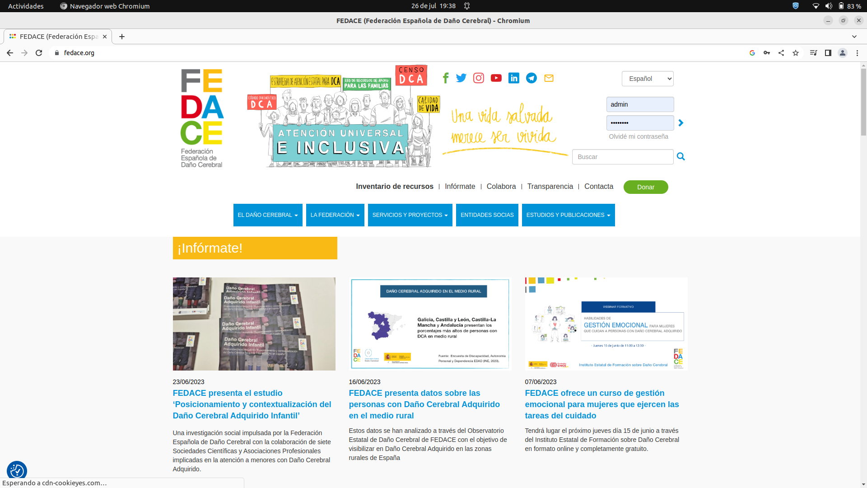867x488 pixels.
Task: Click the email envelope icon
Action: 549,78
